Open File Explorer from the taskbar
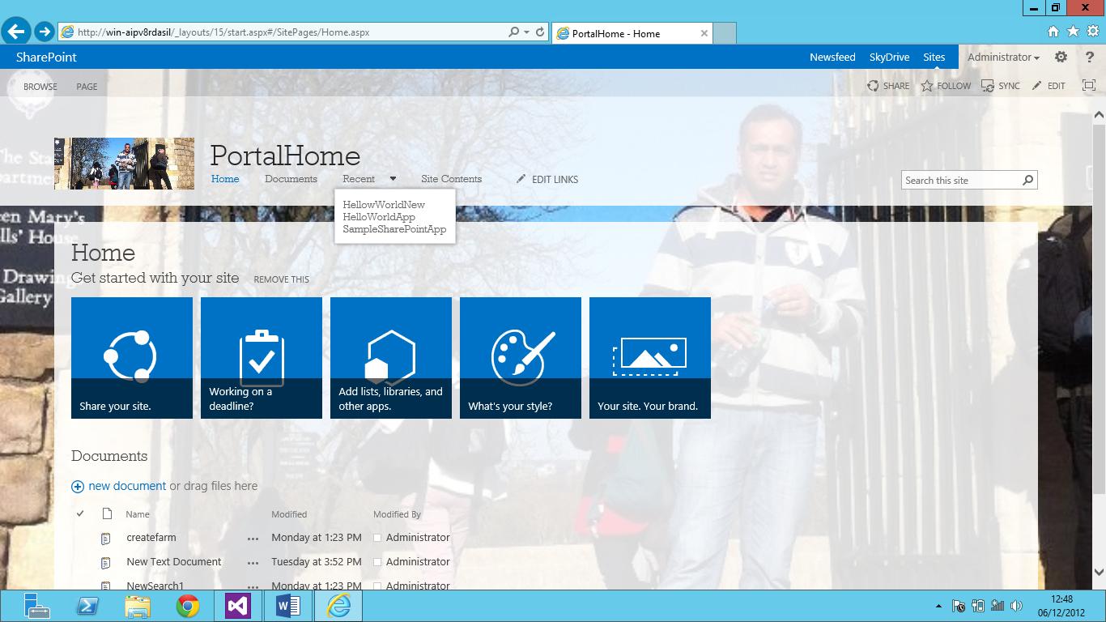 [x=138, y=606]
